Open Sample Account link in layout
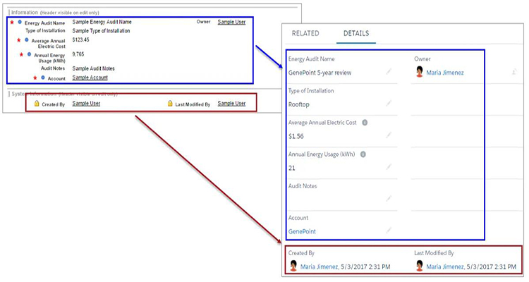Screen dimensions: 529x282 pos(90,78)
